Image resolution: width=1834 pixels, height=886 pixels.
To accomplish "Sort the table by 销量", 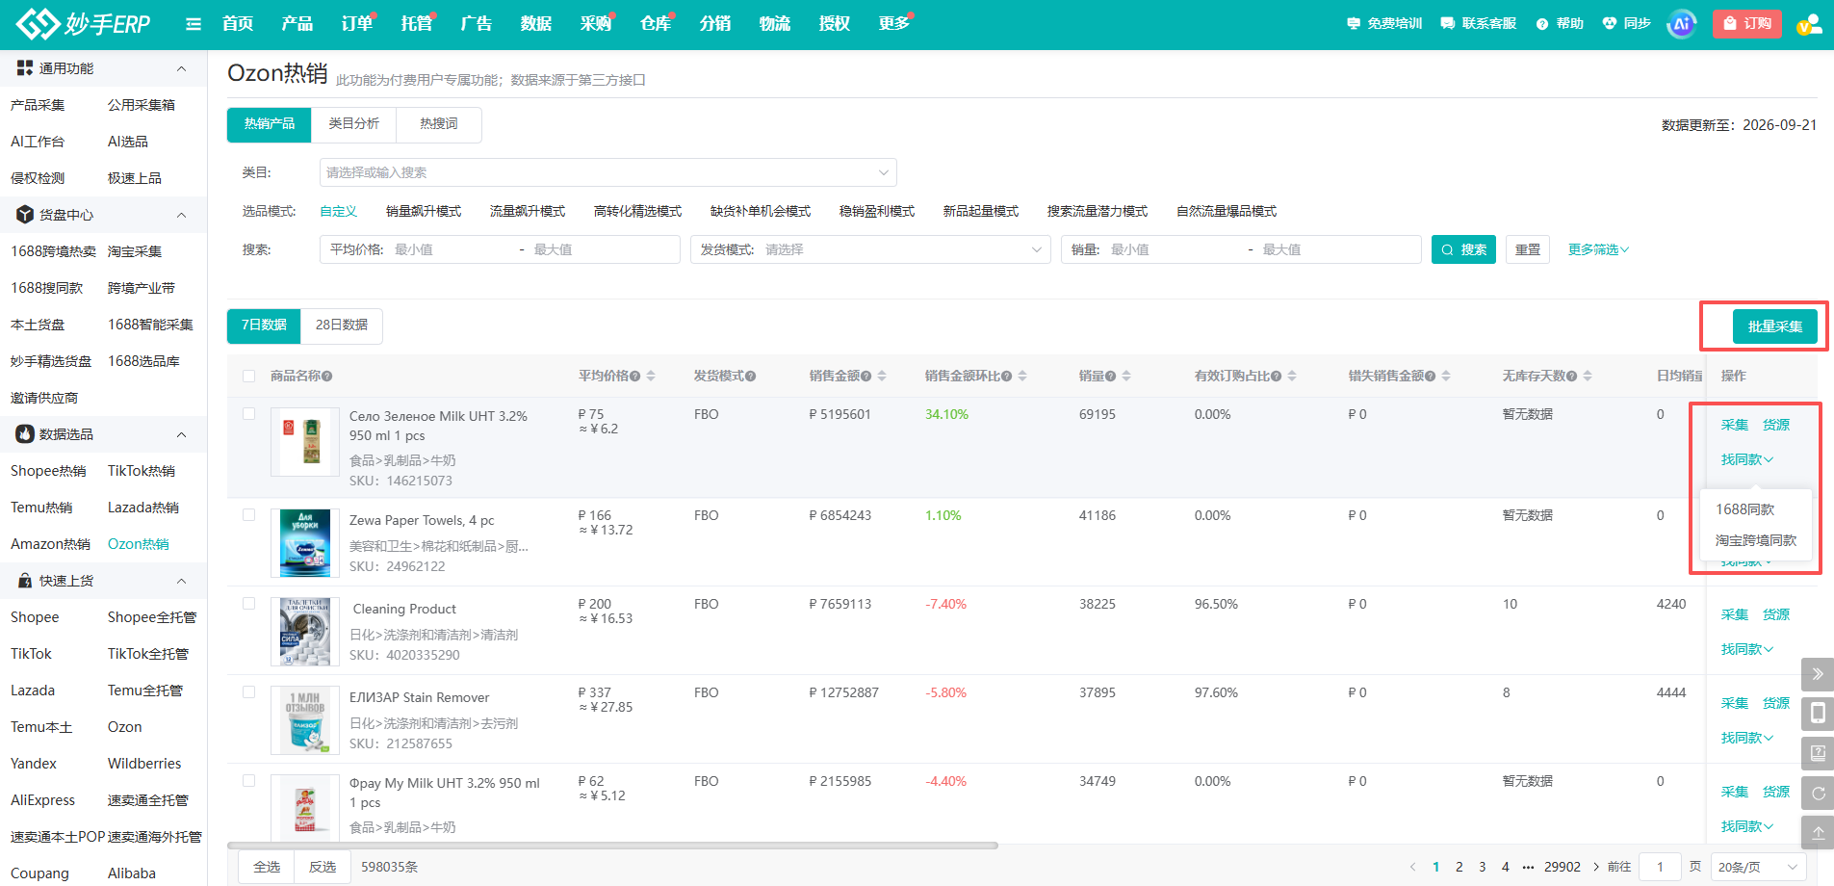I will [x=1126, y=377].
